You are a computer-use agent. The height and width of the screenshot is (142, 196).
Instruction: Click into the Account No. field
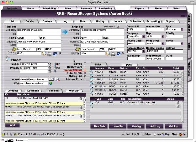coord(155,29)
